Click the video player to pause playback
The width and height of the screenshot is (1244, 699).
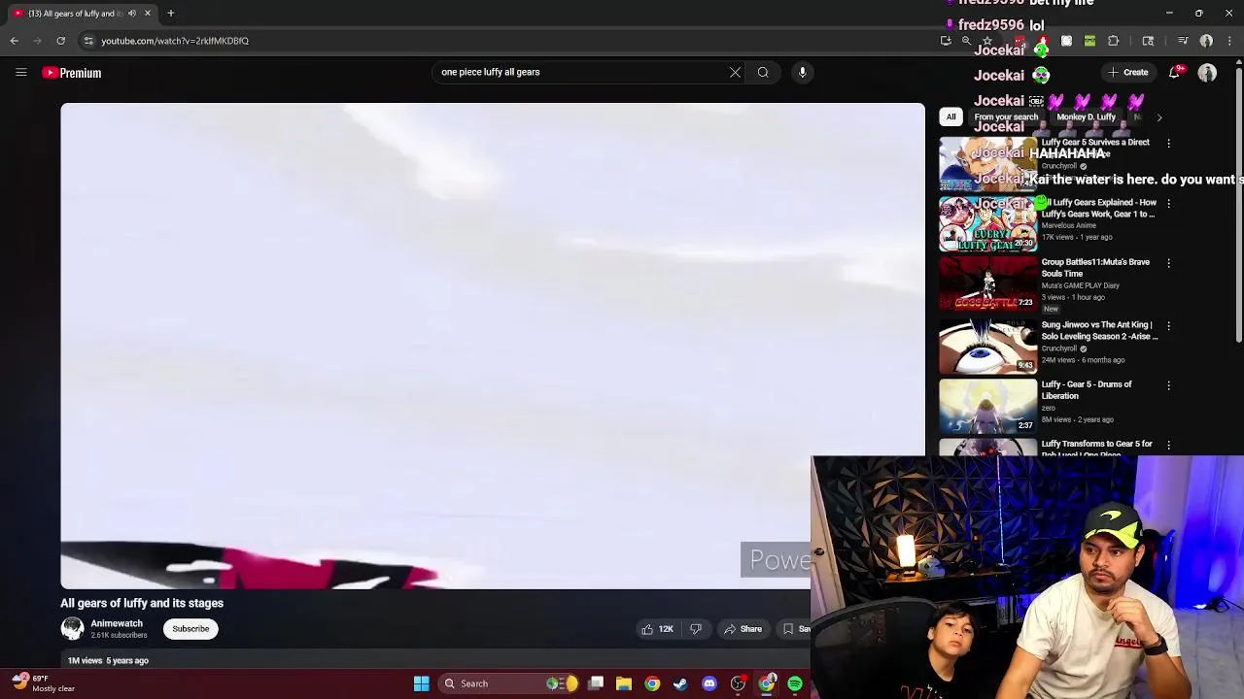[493, 346]
